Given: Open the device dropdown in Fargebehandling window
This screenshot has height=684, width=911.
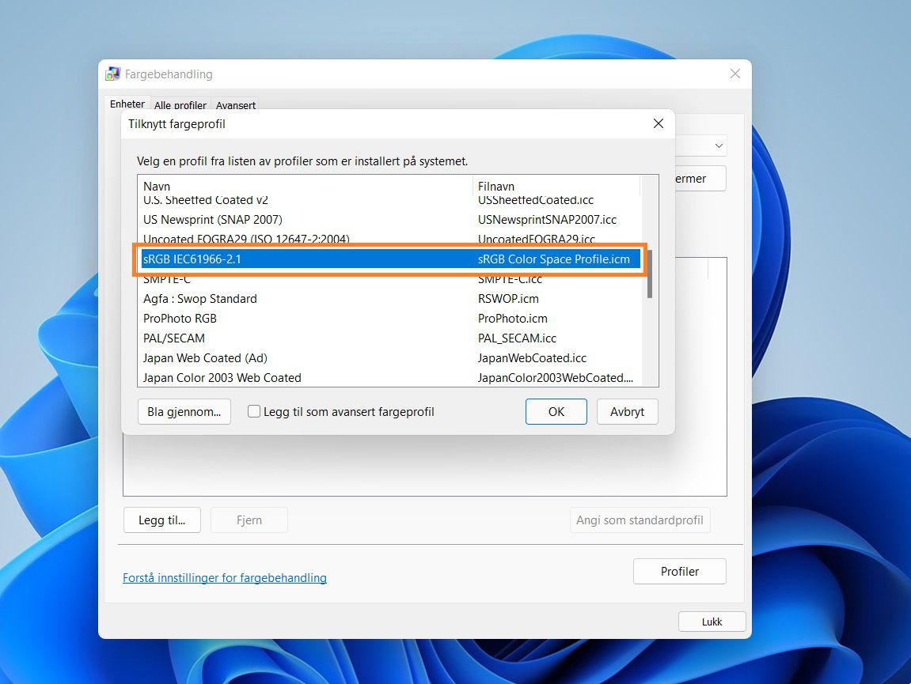Looking at the screenshot, I should (x=719, y=145).
